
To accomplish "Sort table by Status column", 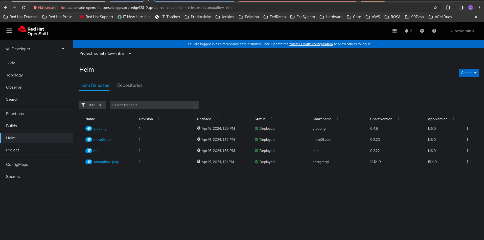I will tap(263, 119).
